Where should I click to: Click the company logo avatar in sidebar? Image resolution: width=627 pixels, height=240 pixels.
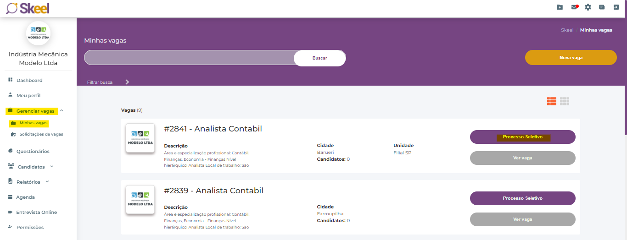click(x=38, y=33)
